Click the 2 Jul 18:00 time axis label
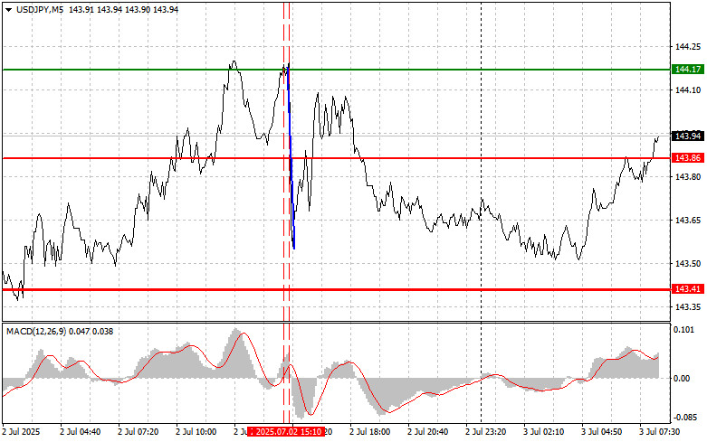Screen dimensions: 707x442 [368, 432]
